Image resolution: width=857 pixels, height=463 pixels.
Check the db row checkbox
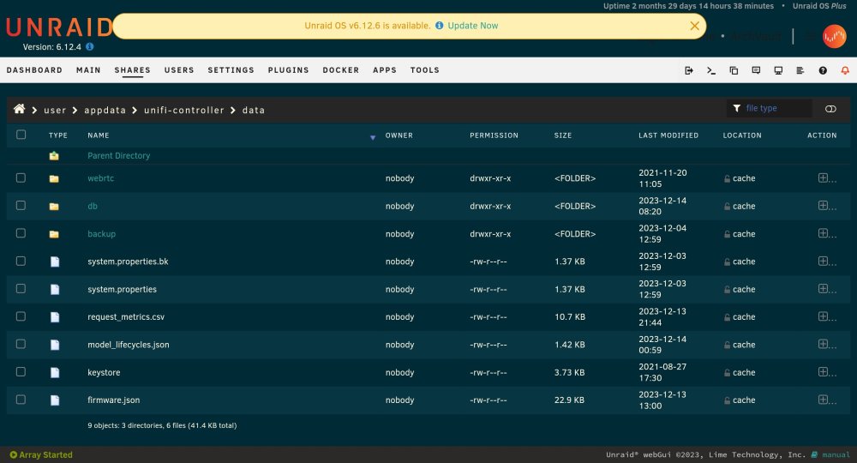21,206
